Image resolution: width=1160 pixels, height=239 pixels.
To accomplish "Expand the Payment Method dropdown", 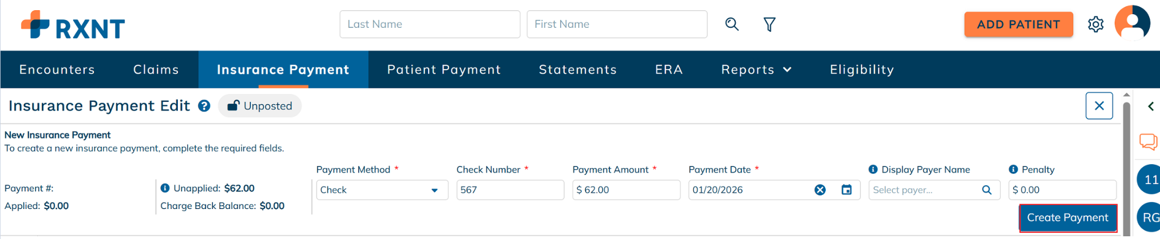I will (434, 190).
